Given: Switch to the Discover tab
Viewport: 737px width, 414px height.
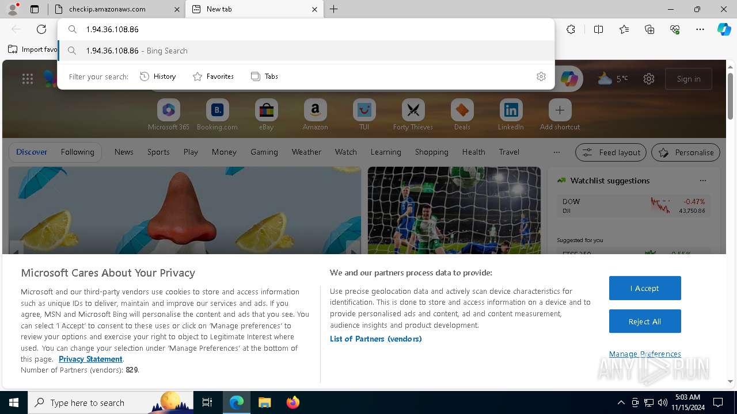Looking at the screenshot, I should 32,152.
